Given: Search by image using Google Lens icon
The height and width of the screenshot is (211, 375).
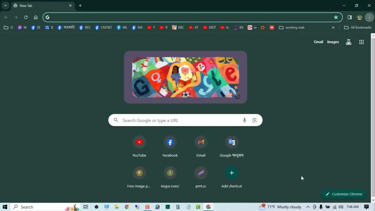Looking at the screenshot, I should pos(254,120).
